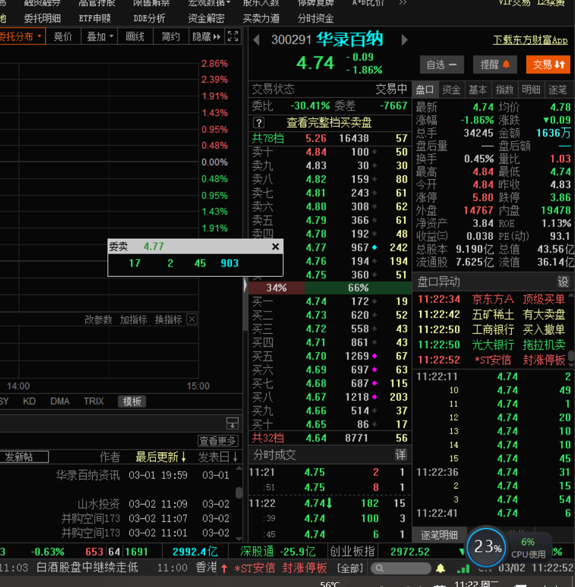Switch to the 资金 tab
575x587 pixels.
click(x=451, y=89)
